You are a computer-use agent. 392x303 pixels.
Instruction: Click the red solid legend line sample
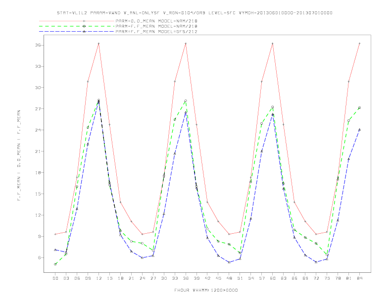77,21
